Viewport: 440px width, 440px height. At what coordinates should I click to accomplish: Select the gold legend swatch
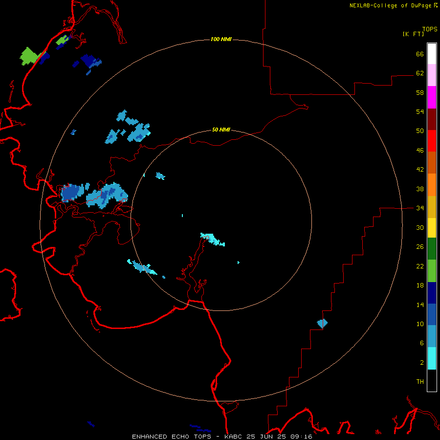[432, 207]
